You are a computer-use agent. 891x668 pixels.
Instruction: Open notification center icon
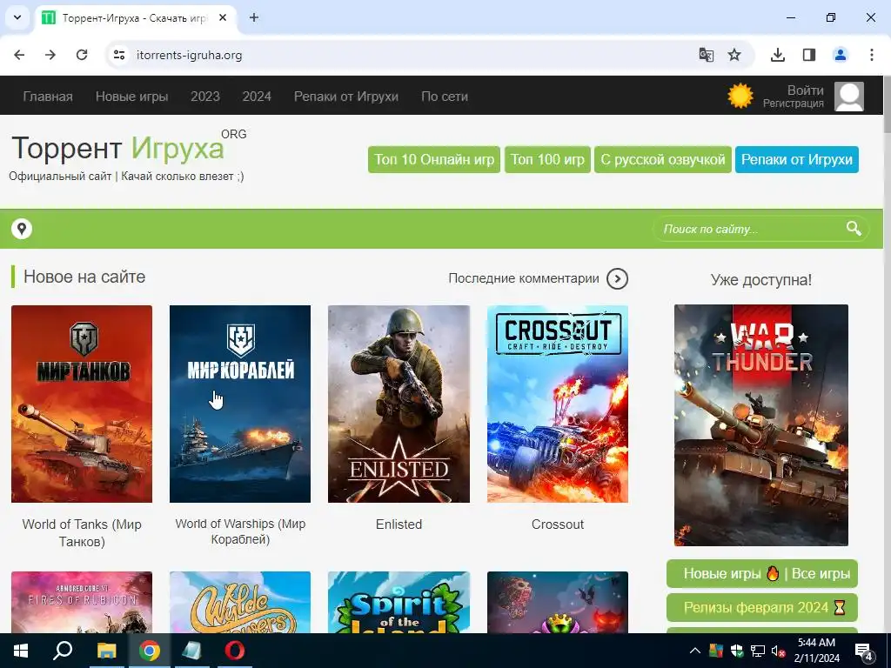(864, 652)
